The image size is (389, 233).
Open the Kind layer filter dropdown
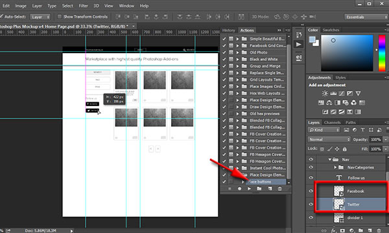(x=324, y=129)
